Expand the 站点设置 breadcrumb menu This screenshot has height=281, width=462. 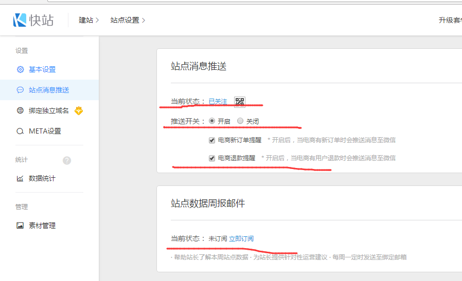(128, 20)
